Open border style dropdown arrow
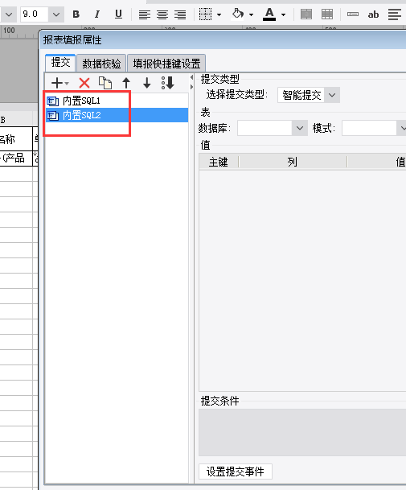406x490 pixels. 219,14
